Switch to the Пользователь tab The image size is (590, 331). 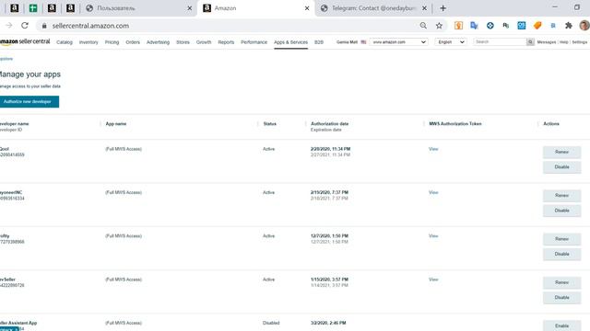tap(138, 8)
